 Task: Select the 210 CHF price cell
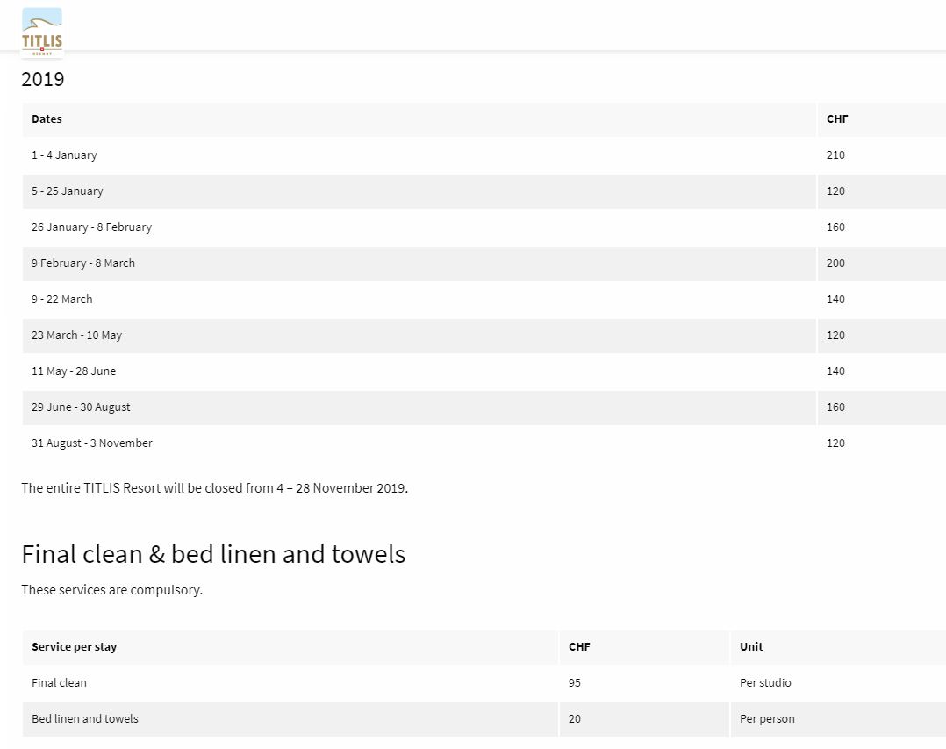tap(835, 155)
